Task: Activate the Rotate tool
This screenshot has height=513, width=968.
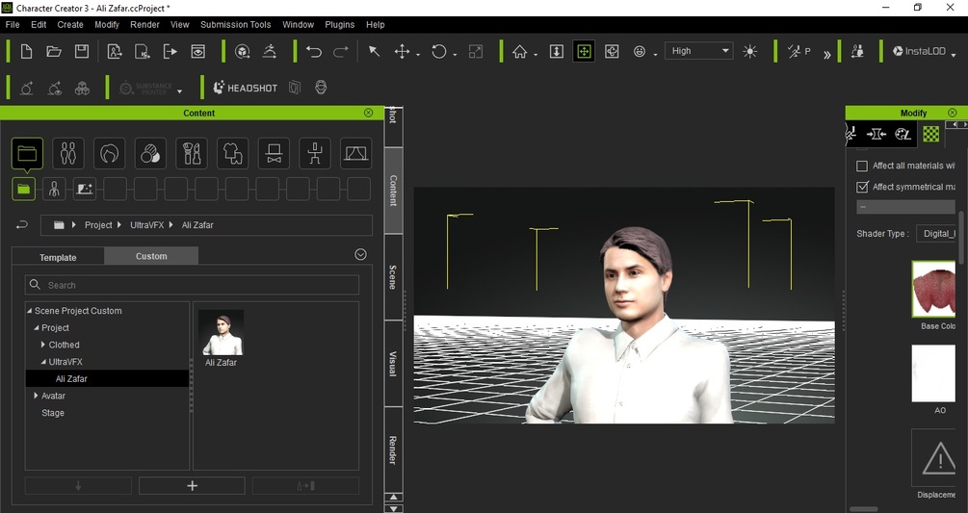Action: (439, 52)
